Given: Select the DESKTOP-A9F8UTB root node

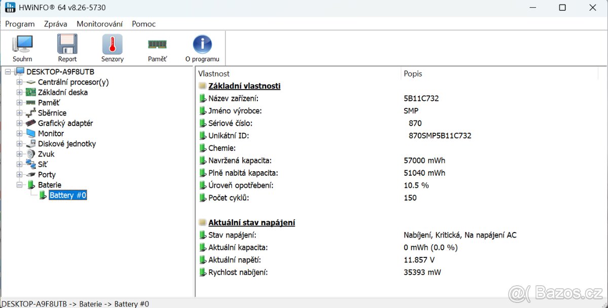Looking at the screenshot, I should [x=60, y=72].
